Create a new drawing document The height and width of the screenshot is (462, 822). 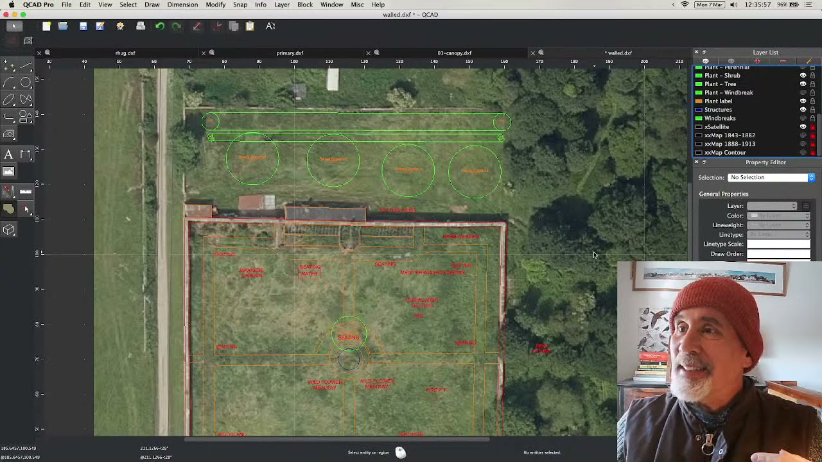(x=46, y=26)
